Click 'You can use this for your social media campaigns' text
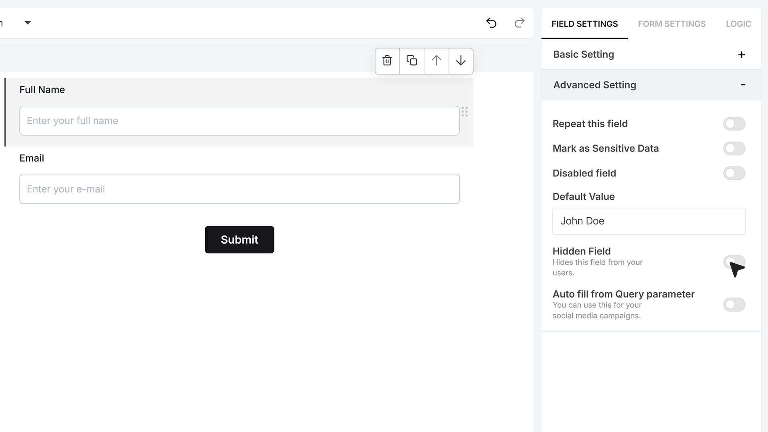The image size is (768, 432). [x=597, y=310]
